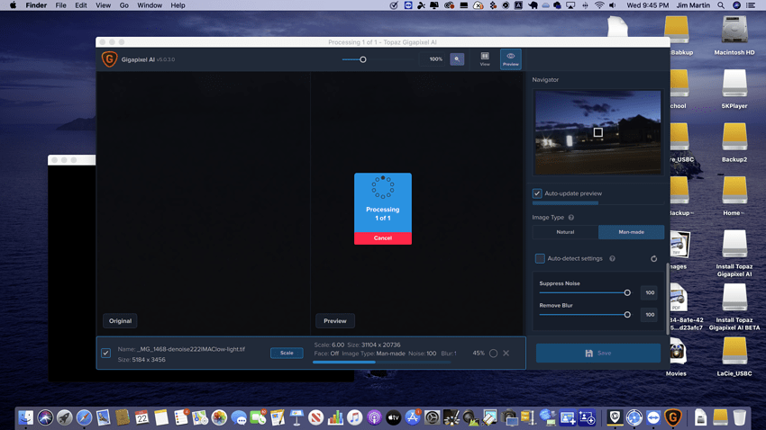
Task: Open Notification Center from the menu bar
Action: click(751, 5)
